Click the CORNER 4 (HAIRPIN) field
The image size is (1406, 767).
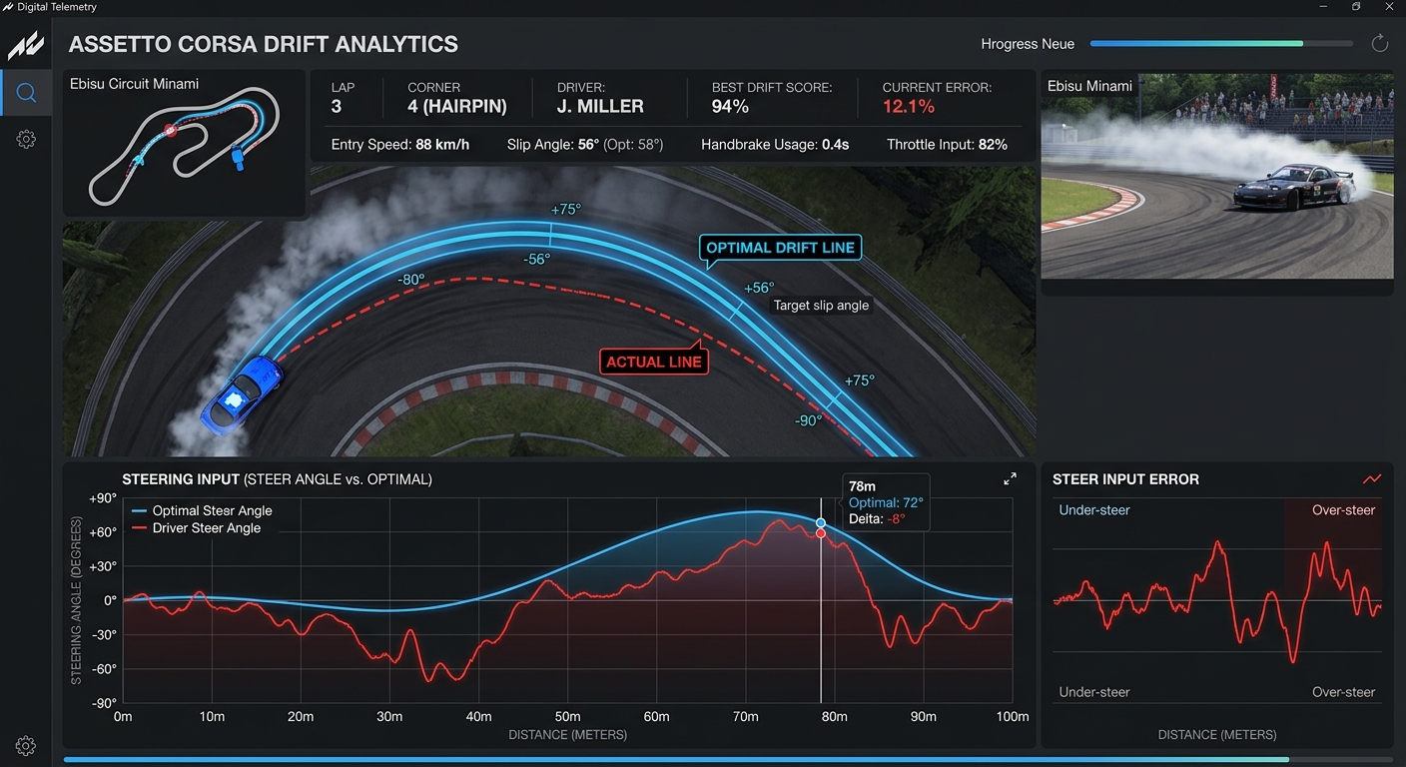457,98
